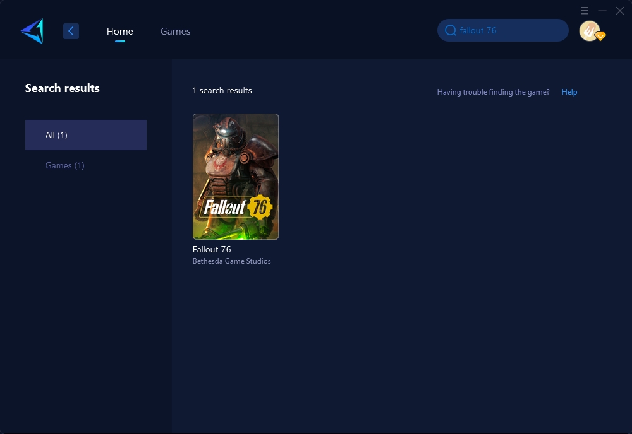Click the Fallout 76 game title
The height and width of the screenshot is (434, 632).
212,249
